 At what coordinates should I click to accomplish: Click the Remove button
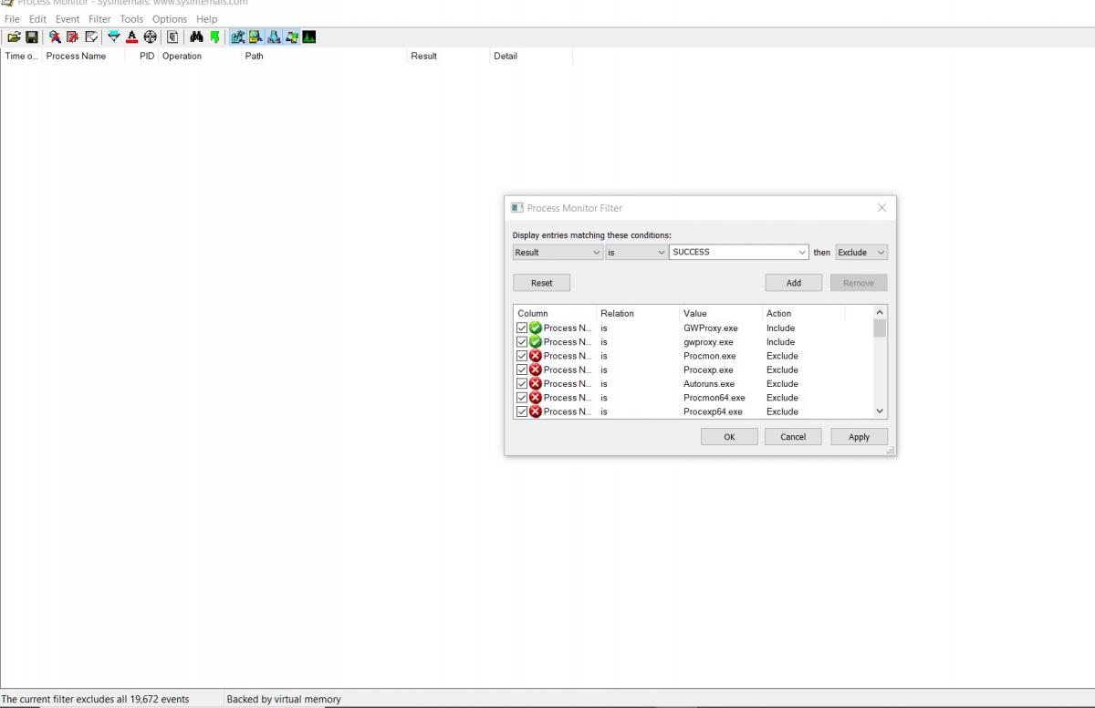pyautogui.click(x=859, y=283)
